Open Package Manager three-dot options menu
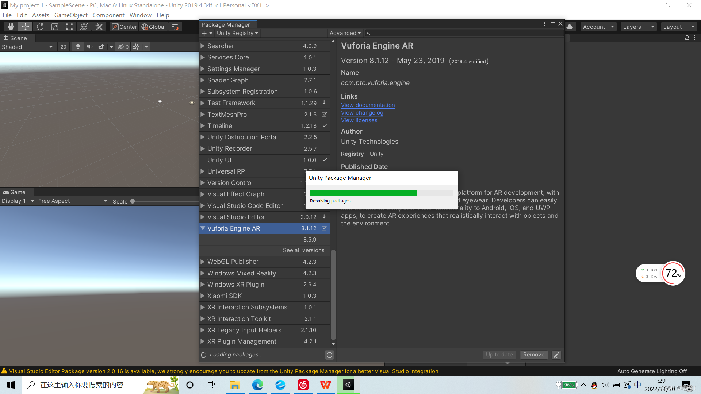Image resolution: width=701 pixels, height=394 pixels. (x=545, y=24)
